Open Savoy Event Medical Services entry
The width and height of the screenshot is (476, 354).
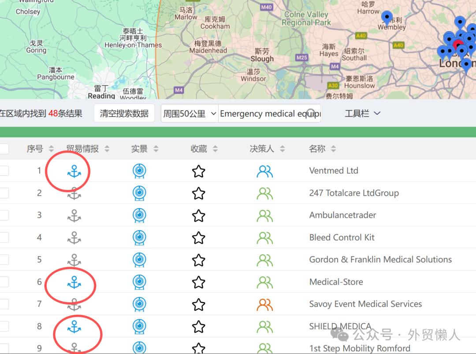(365, 304)
